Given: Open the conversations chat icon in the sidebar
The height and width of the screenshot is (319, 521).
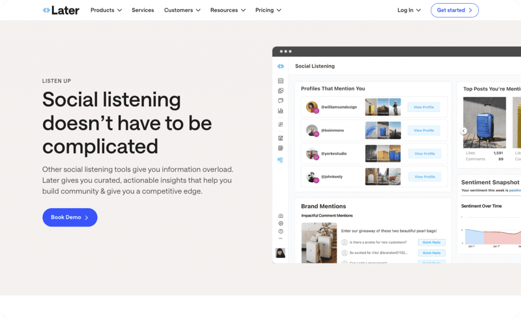Looking at the screenshot, I should pyautogui.click(x=281, y=101).
